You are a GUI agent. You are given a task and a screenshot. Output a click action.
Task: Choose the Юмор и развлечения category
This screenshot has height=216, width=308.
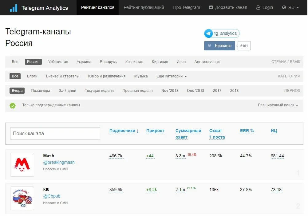107,76
